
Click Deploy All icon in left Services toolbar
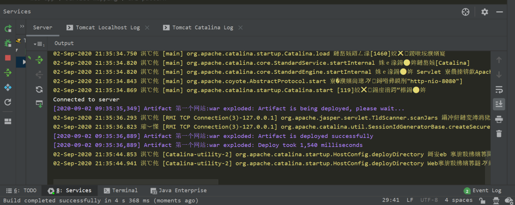8,72
